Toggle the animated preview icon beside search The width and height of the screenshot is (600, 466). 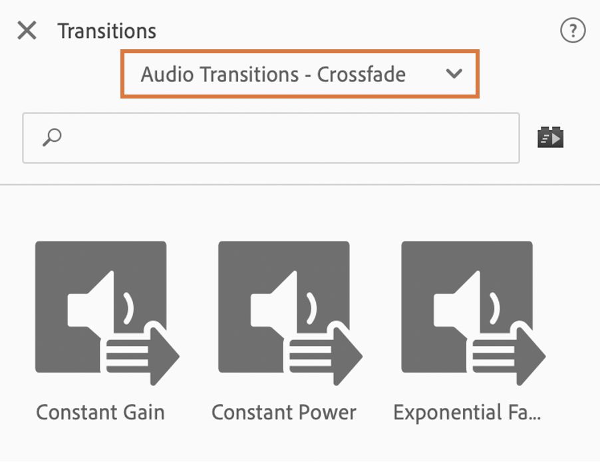550,137
